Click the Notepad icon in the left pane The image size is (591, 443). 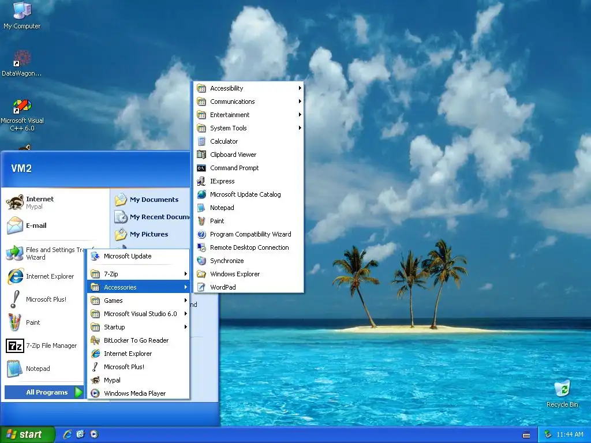coord(14,369)
